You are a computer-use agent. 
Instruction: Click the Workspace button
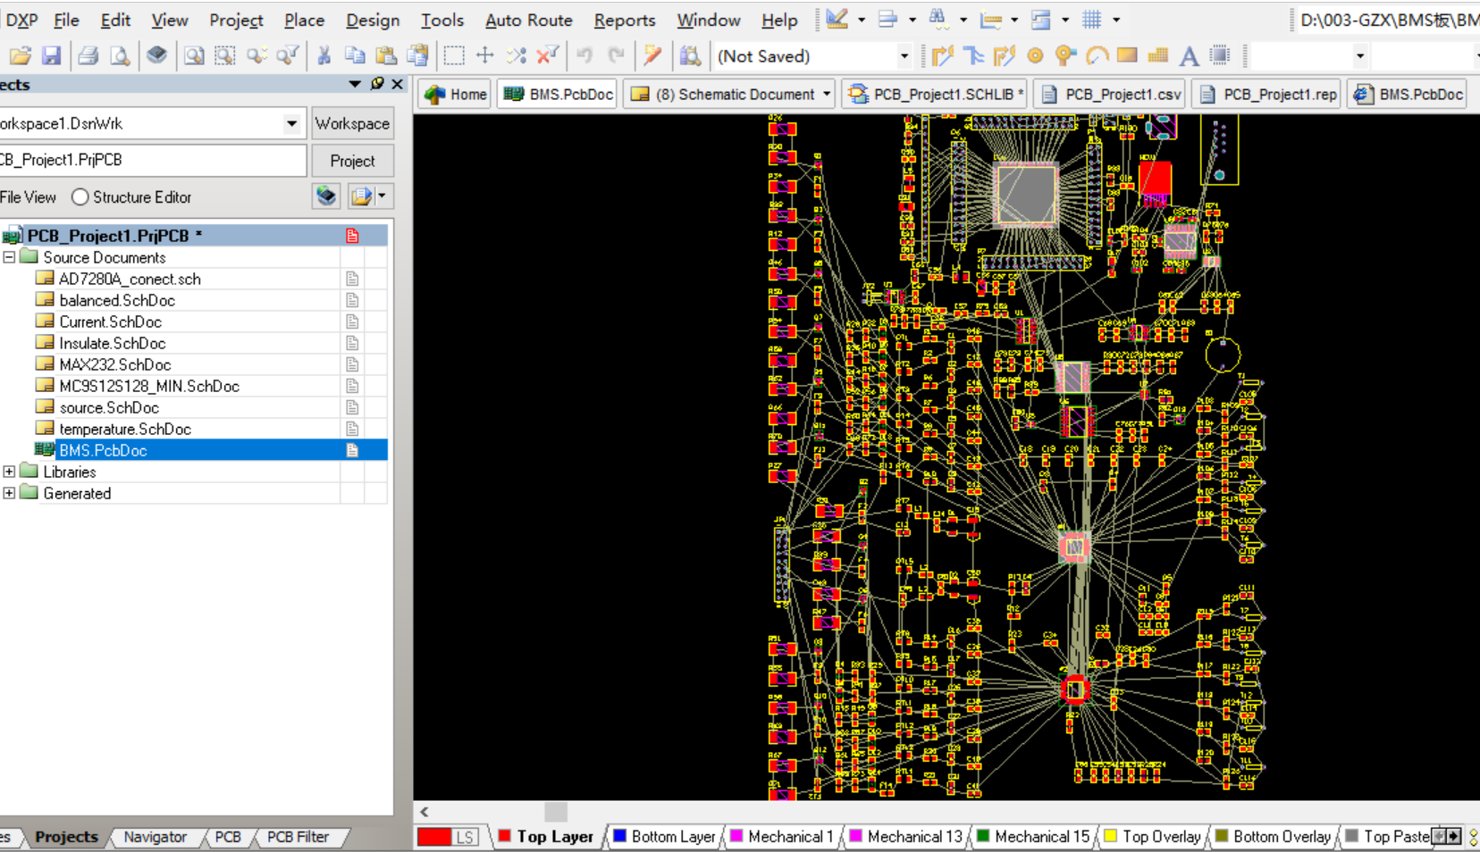(352, 123)
